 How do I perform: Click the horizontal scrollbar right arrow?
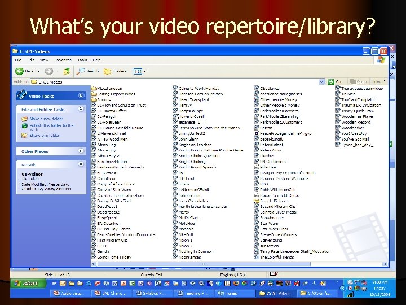385,264
